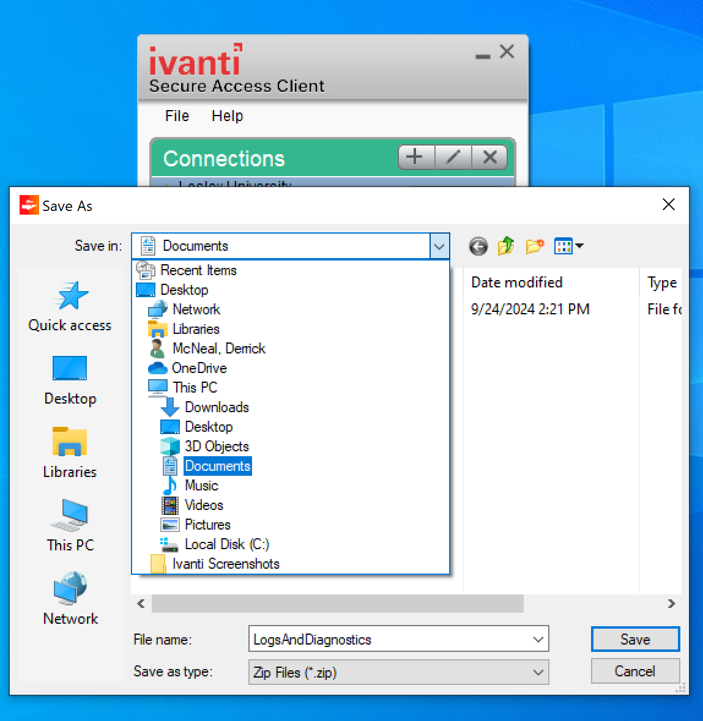Select the 9/24/2024 2:21 PM entry
This screenshot has width=703, height=721.
[x=530, y=309]
